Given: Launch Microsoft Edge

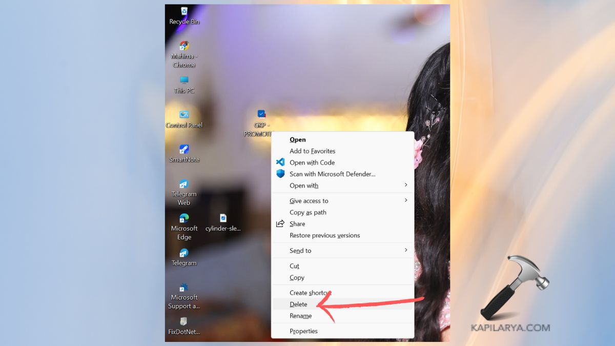Looking at the screenshot, I should click(x=183, y=220).
